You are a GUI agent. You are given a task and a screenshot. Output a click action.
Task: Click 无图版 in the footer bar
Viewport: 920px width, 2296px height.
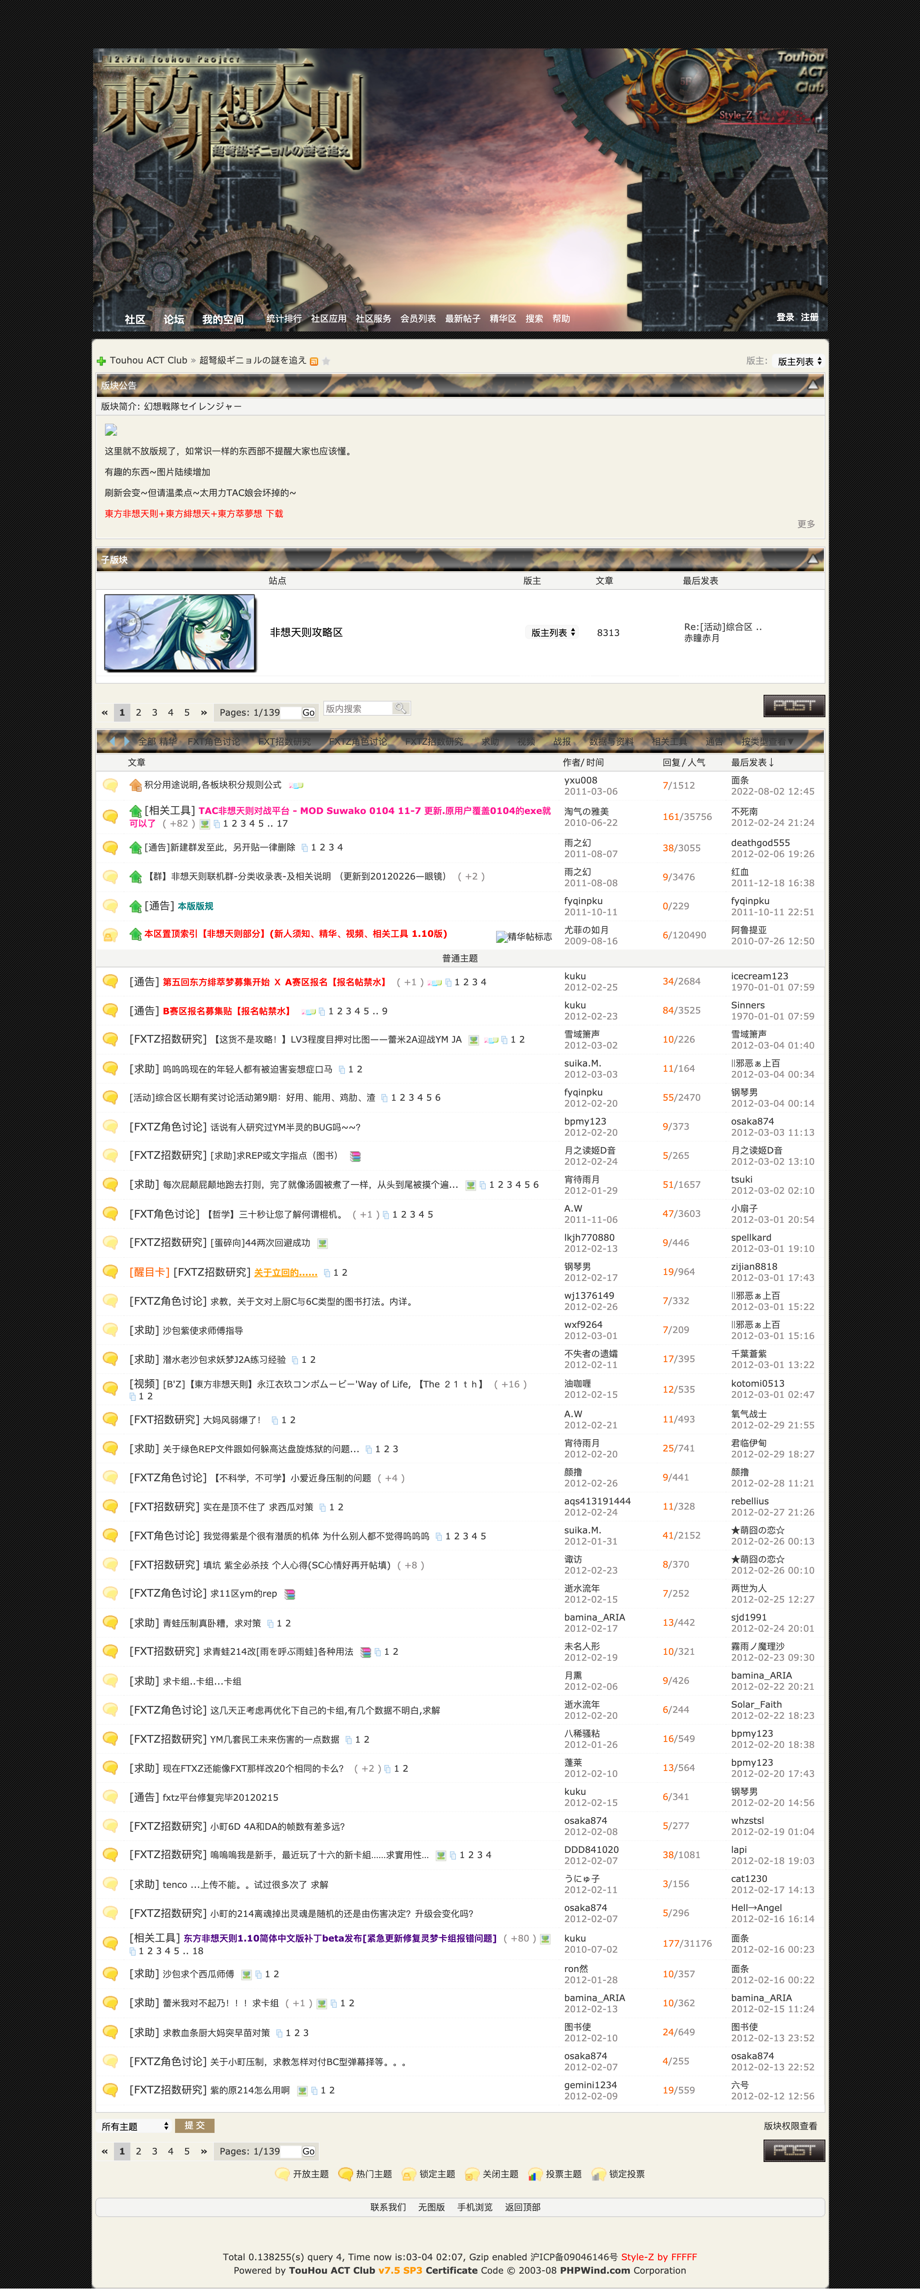[431, 2207]
